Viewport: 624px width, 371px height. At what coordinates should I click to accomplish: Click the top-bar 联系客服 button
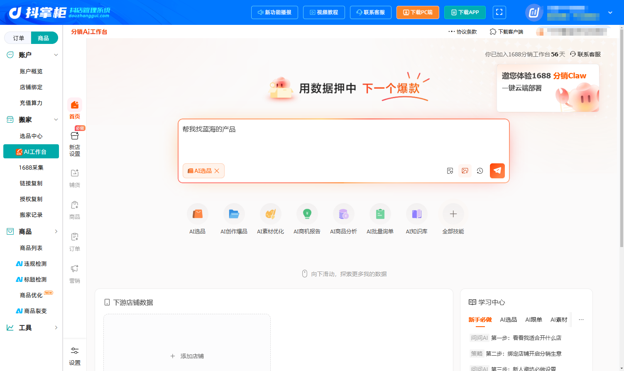[x=371, y=12]
